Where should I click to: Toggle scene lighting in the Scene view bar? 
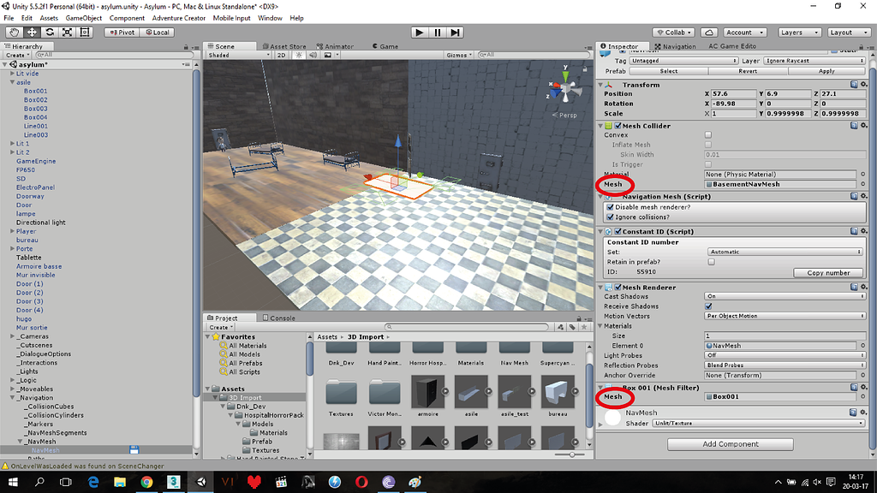tap(299, 54)
